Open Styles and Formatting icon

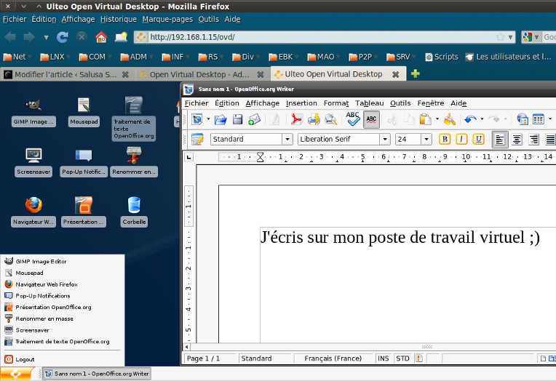tap(197, 140)
